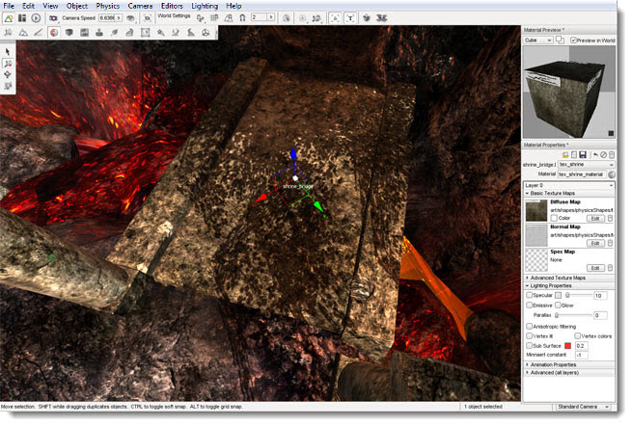Viewport: 632px width, 426px height.
Task: Select the arrow selection tool
Action: tap(8, 51)
